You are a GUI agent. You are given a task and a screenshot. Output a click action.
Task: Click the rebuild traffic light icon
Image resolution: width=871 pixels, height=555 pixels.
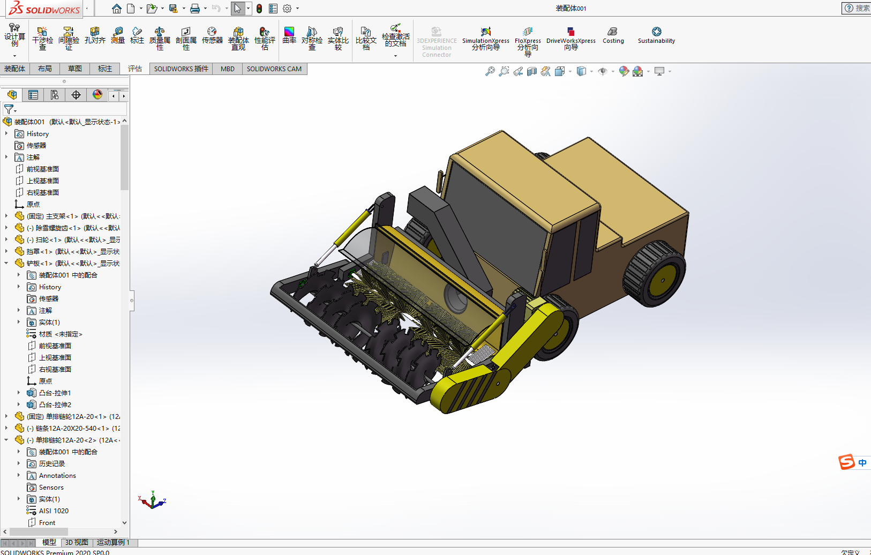click(259, 9)
